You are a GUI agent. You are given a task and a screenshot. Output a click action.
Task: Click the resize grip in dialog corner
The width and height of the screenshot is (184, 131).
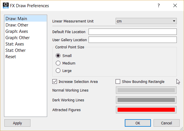(x=181, y=129)
